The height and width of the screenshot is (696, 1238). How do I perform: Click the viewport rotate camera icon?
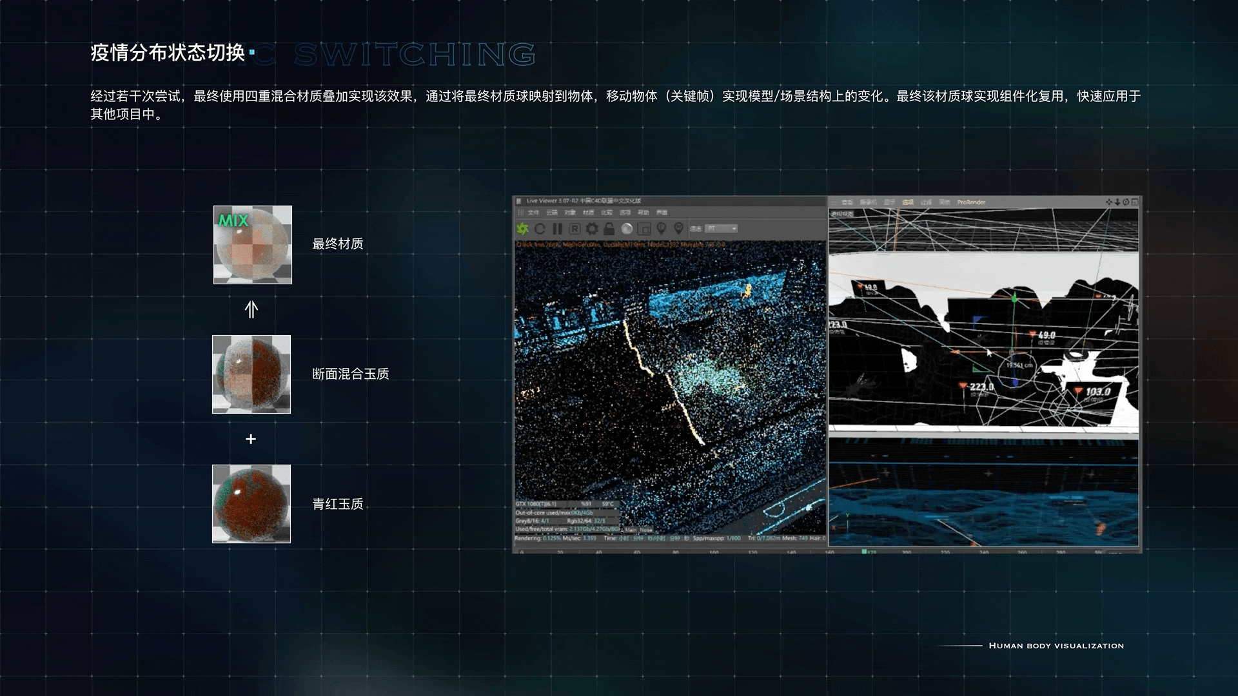(1126, 202)
